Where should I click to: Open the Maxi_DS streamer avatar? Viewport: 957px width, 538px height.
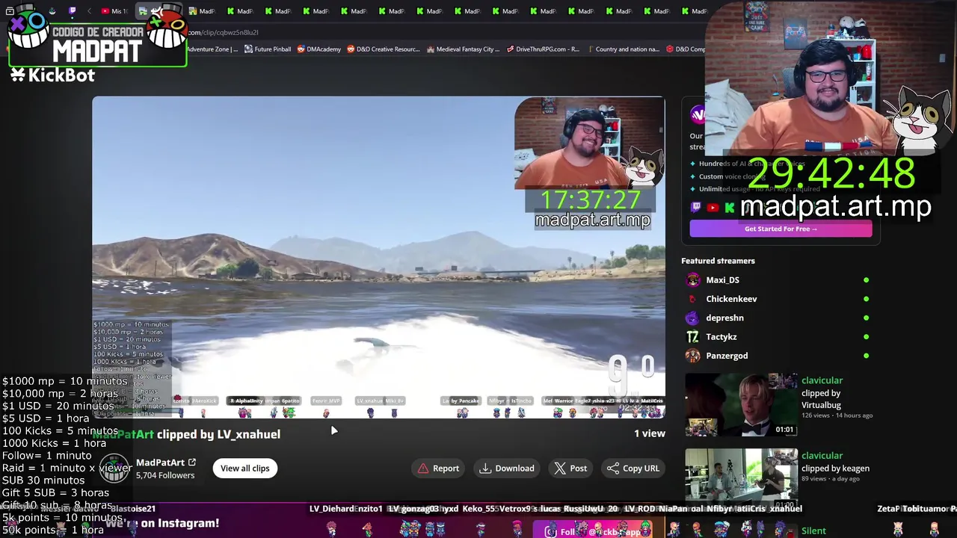[x=693, y=279]
